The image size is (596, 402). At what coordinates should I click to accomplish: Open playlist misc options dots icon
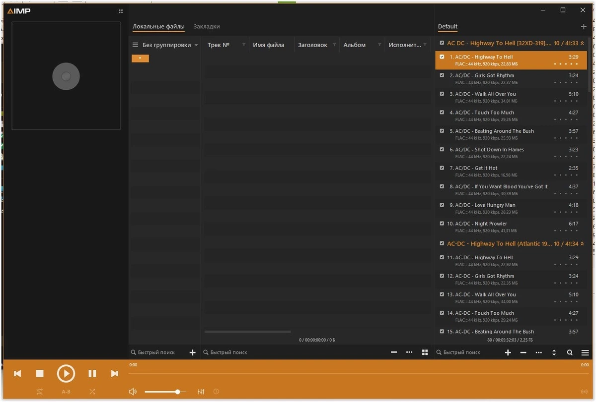click(x=538, y=352)
